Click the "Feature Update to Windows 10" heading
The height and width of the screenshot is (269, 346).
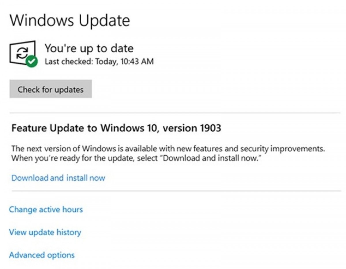83,128
